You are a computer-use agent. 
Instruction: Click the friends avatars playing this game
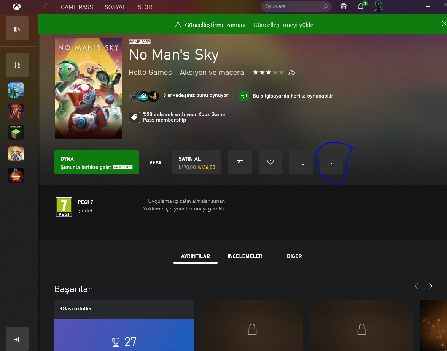[x=144, y=96]
